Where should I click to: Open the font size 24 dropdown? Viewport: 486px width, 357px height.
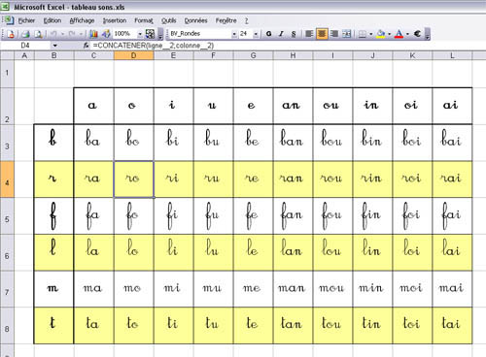pos(256,34)
